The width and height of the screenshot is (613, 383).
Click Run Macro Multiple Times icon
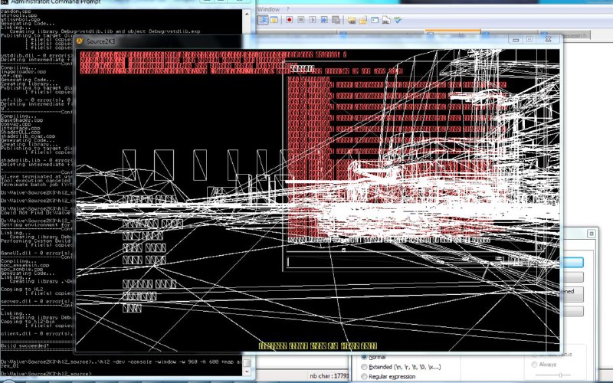(324, 20)
